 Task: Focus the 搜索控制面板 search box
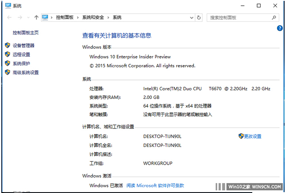coord(243,18)
